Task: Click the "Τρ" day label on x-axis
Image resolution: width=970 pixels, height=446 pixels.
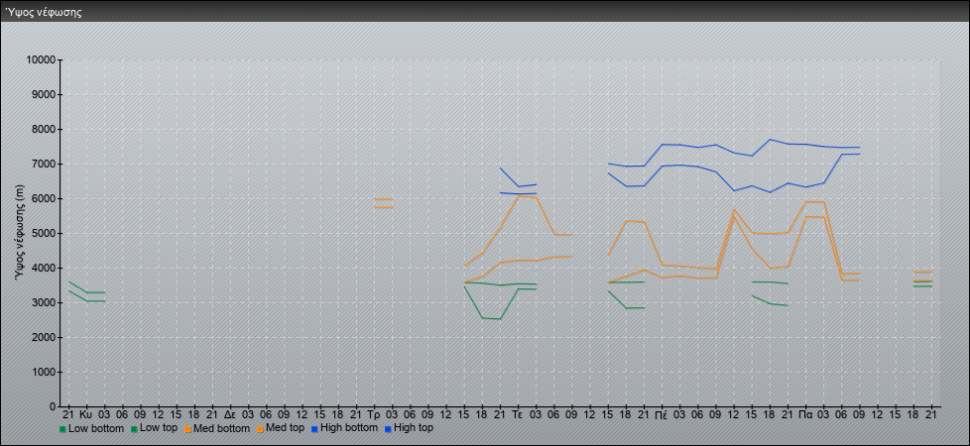Action: coord(373,414)
